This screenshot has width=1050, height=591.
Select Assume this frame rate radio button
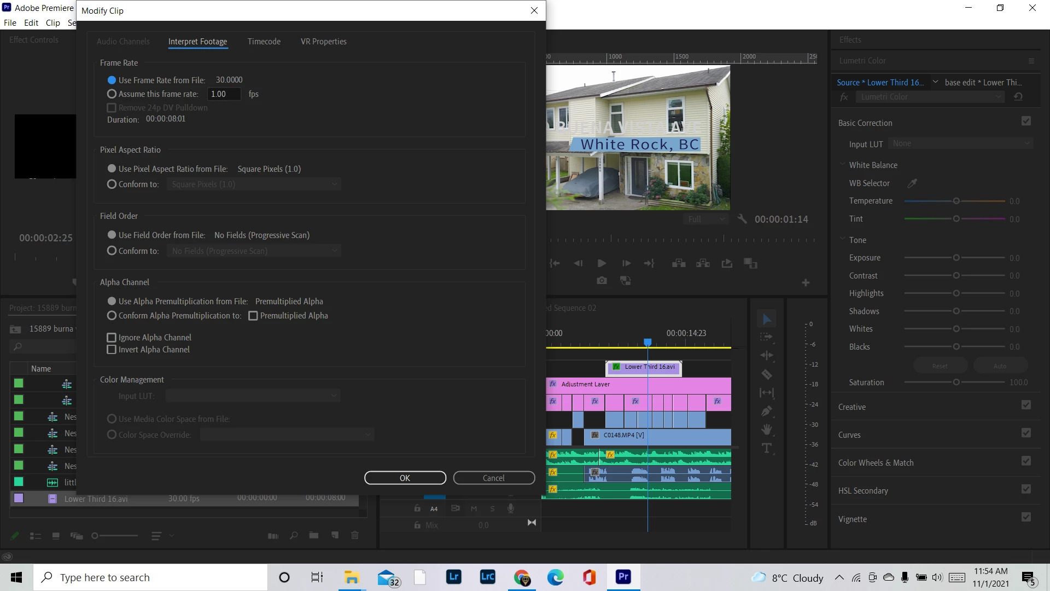click(112, 94)
